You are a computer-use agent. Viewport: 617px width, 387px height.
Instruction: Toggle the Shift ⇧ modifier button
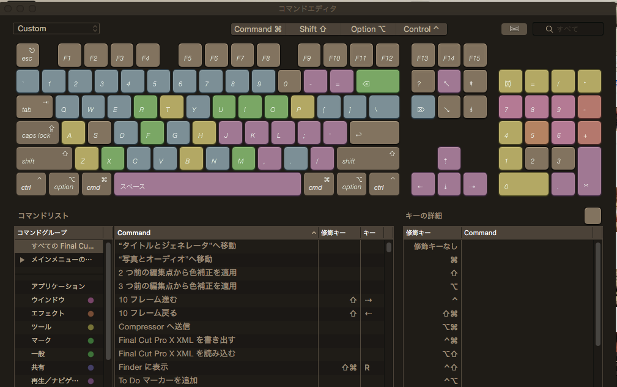(x=313, y=29)
